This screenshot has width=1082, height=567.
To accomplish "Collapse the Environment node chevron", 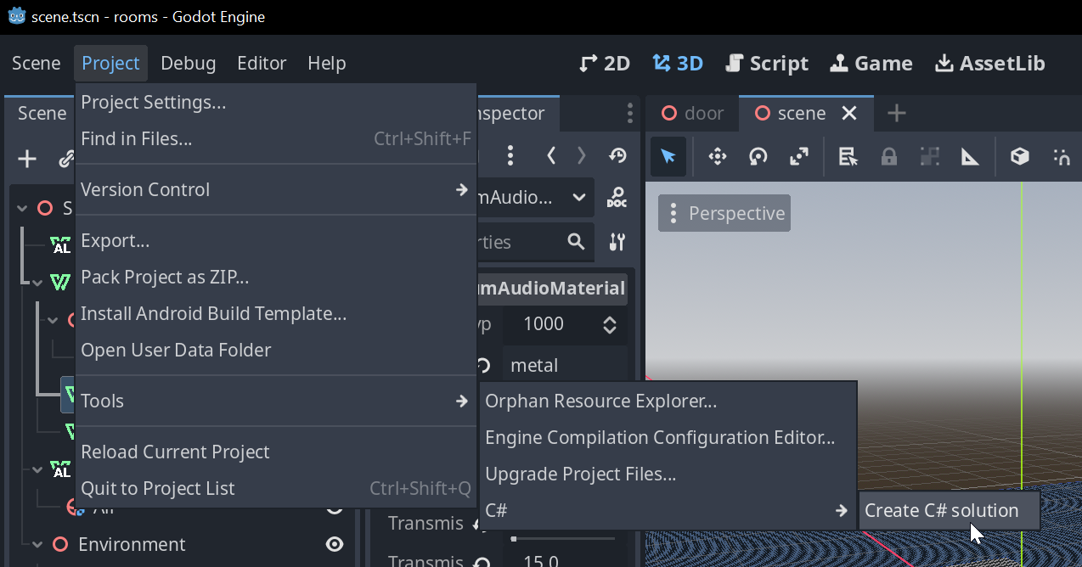I will (37, 545).
